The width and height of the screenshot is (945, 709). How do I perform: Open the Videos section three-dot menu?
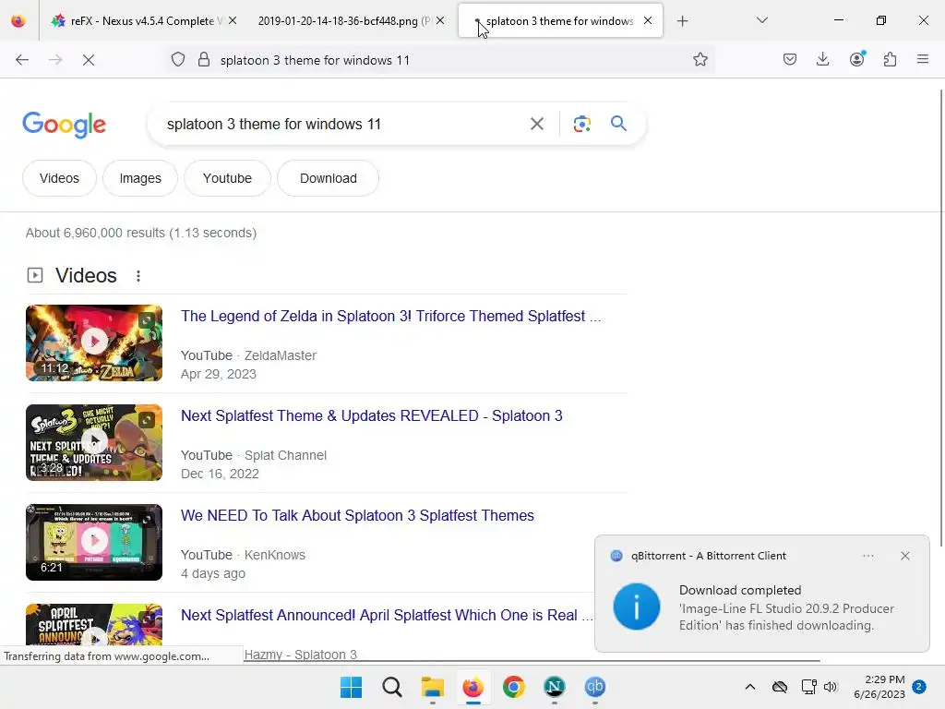click(x=138, y=275)
